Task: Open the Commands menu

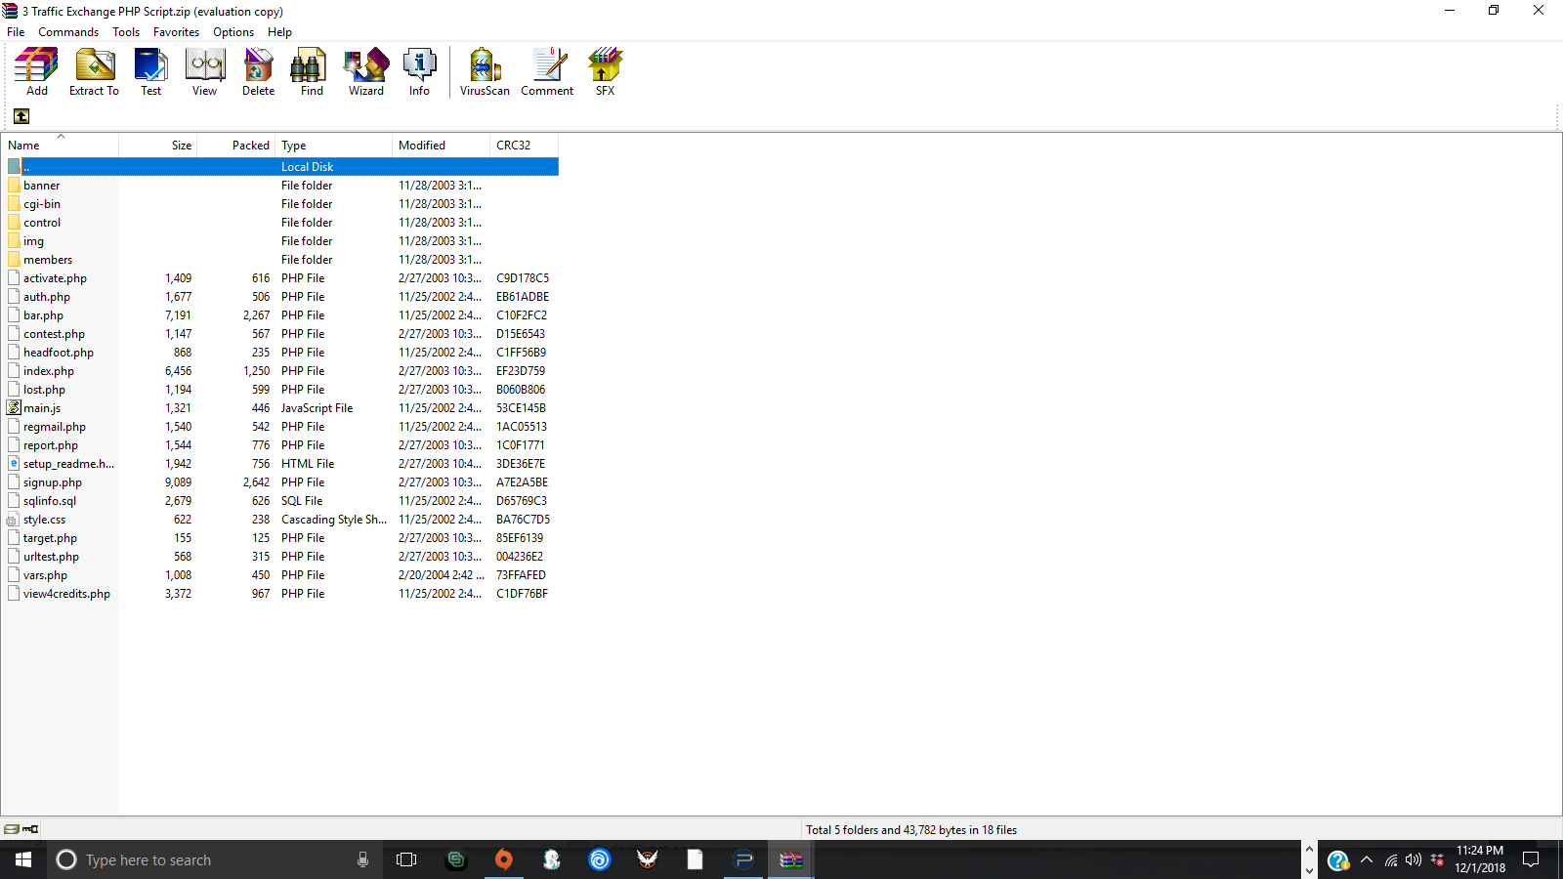Action: [68, 32]
